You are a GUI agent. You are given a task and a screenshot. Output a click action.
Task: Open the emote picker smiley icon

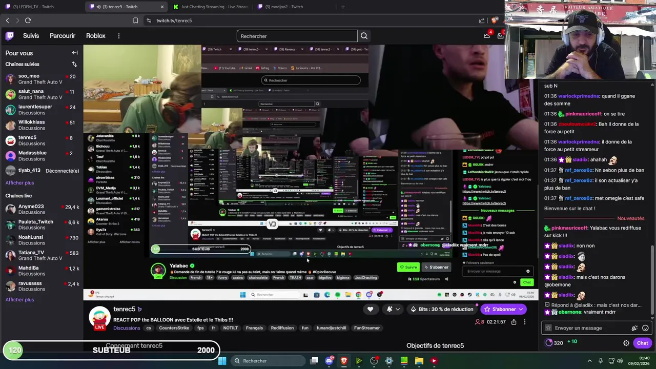point(645,328)
